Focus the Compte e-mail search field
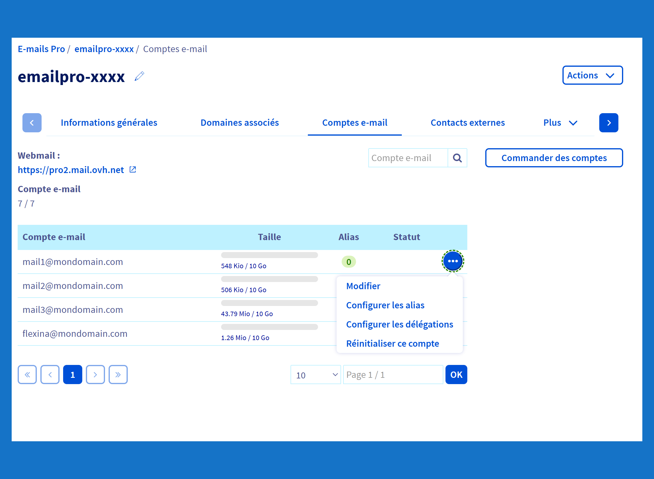The height and width of the screenshot is (479, 654). [x=408, y=158]
